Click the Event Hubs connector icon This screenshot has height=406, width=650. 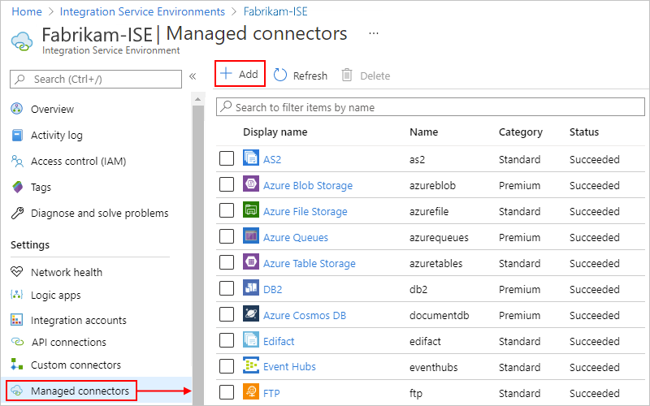[x=251, y=365]
